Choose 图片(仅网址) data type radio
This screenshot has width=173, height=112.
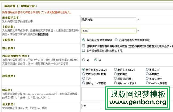[116, 78]
